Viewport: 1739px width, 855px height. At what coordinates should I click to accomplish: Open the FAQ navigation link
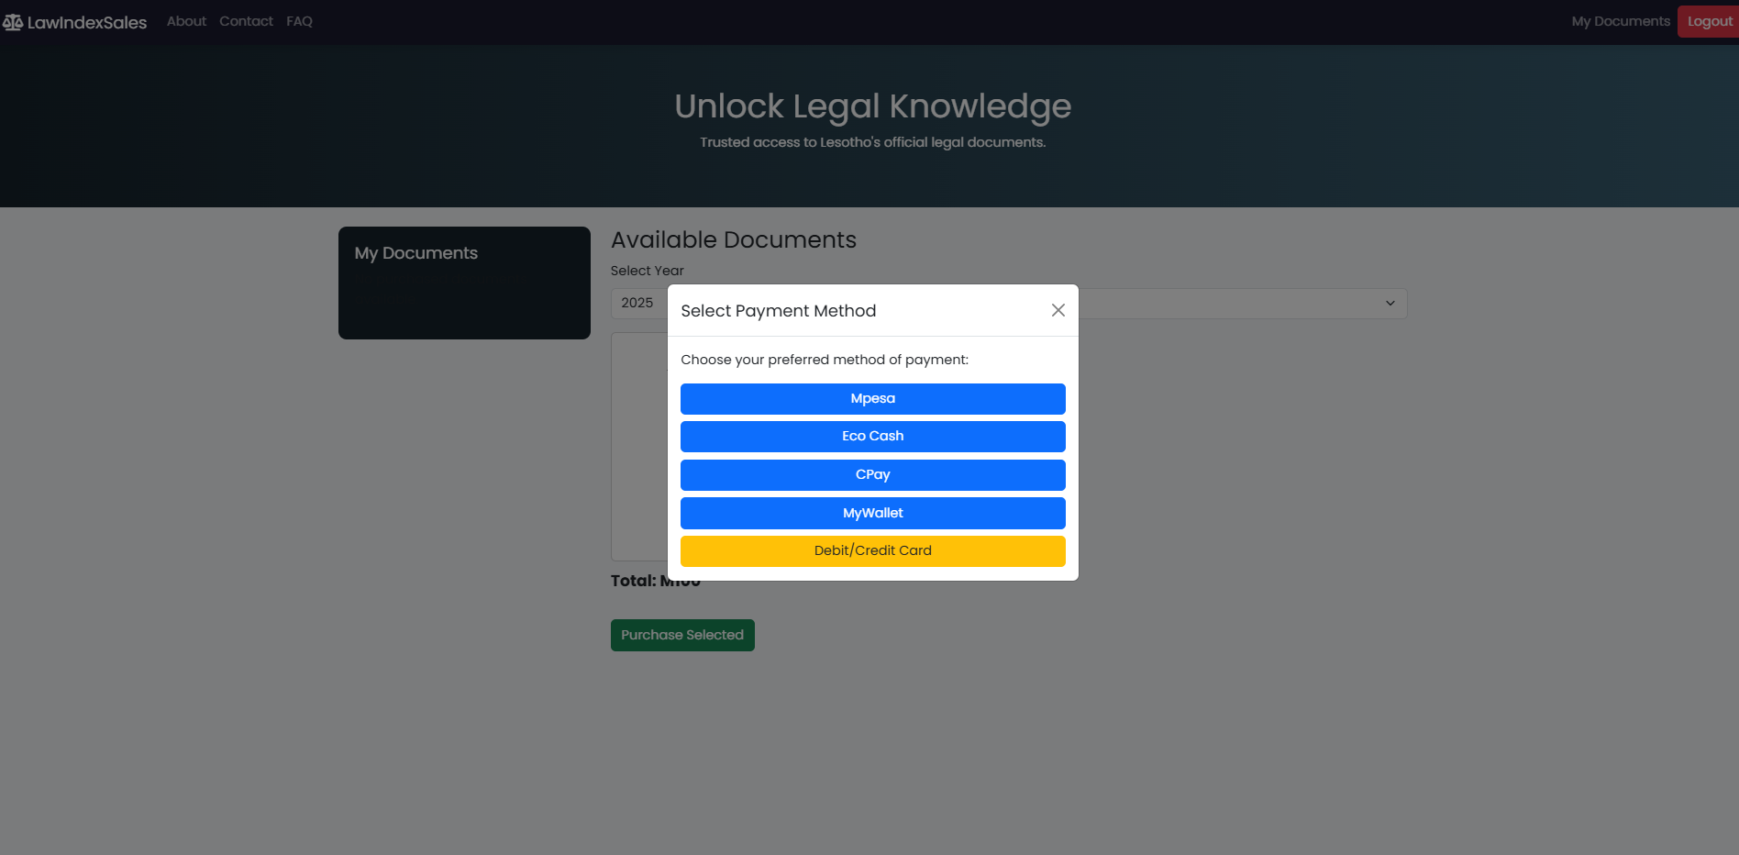299,21
